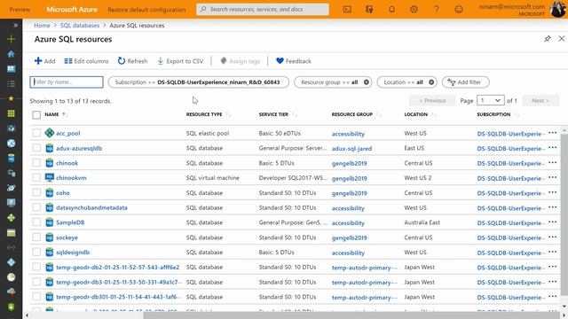Open All resources via the green grid icon
Viewport: 568px width, 319px height.
12,113
